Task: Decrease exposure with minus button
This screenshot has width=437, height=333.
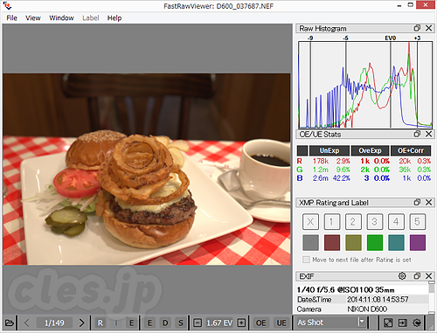Action: [198, 323]
